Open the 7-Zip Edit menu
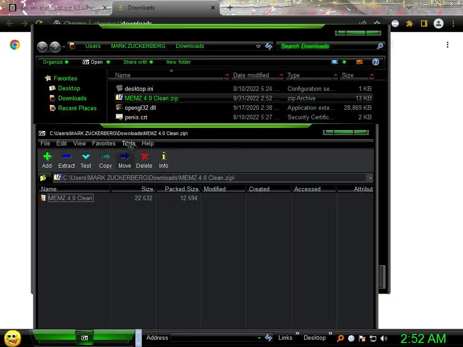Screen dimensions: 463x347 click(x=61, y=143)
